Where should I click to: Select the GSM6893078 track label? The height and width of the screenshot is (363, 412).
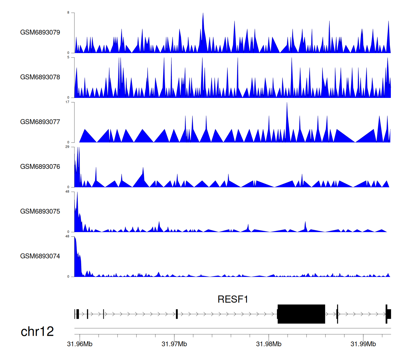coord(40,77)
